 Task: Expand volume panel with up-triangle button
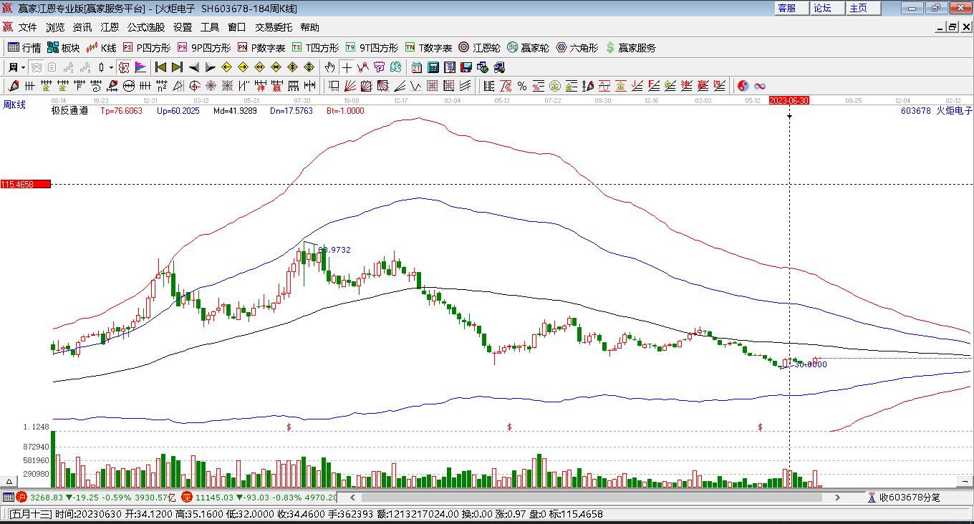[x=9, y=482]
